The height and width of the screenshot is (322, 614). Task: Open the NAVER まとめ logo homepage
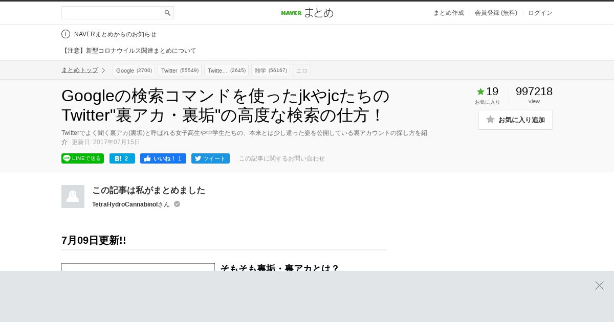point(307,13)
